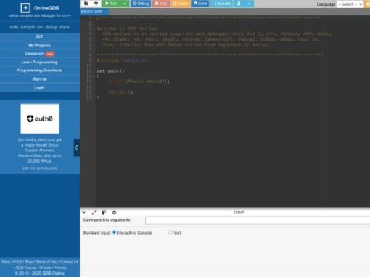370x277 pixels.
Task: Click the 'return 0;' code line
Action: [x=120, y=92]
